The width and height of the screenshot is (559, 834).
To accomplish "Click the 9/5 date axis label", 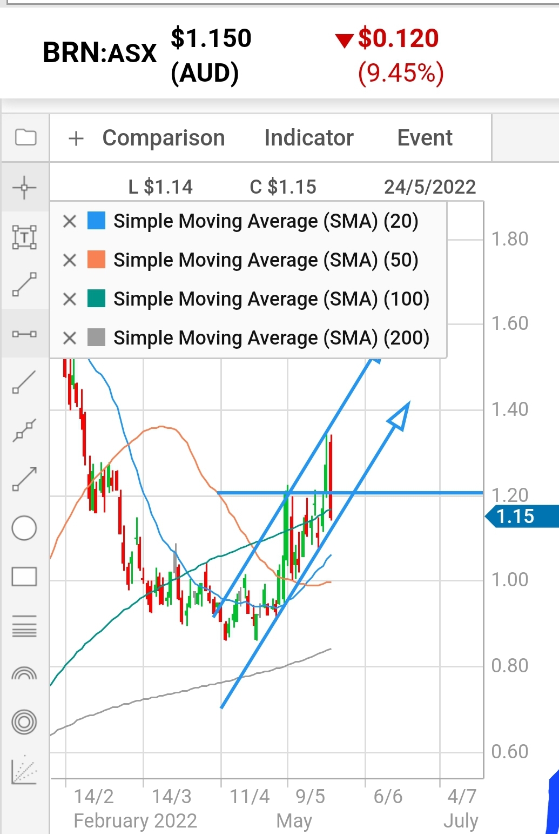I will click(311, 797).
